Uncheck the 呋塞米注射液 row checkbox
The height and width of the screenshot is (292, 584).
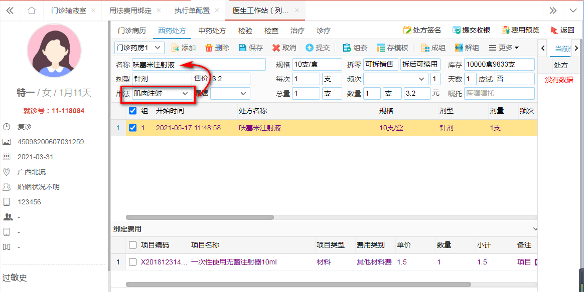click(133, 128)
